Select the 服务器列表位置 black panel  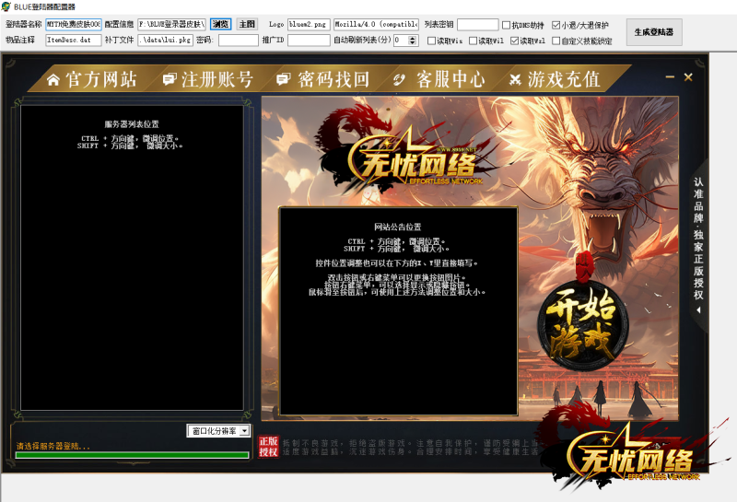(x=132, y=258)
